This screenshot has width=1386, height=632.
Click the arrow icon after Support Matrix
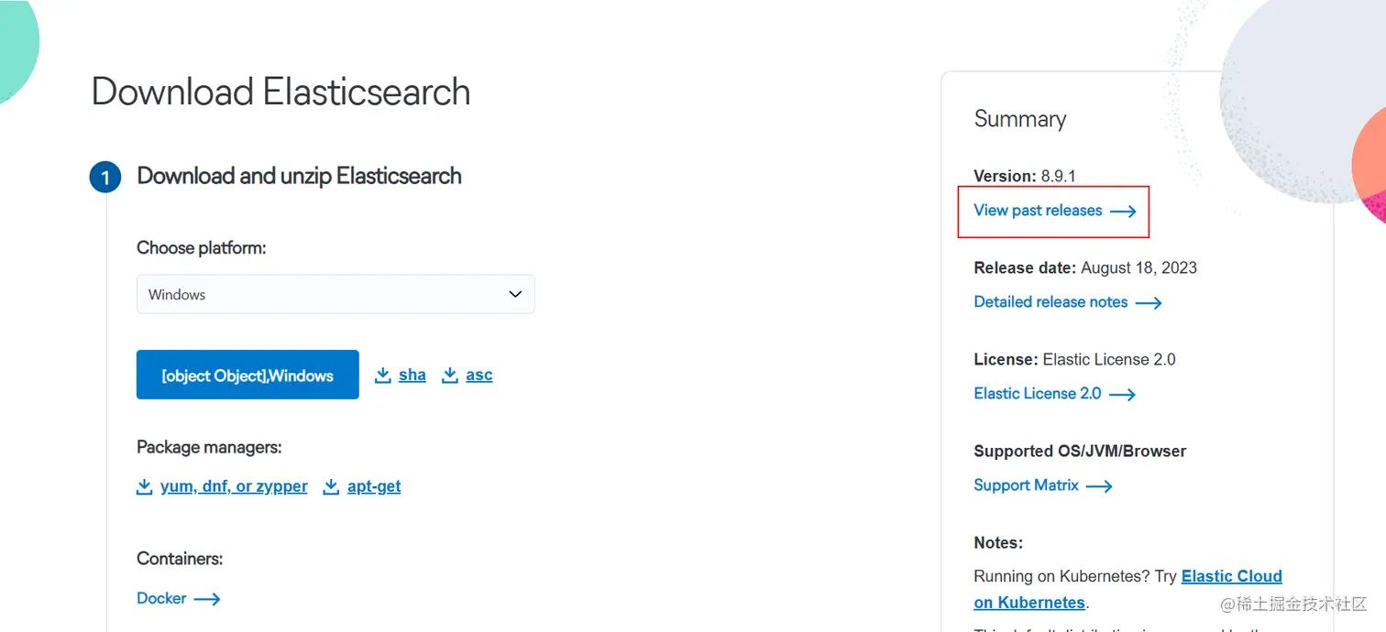(x=1099, y=485)
